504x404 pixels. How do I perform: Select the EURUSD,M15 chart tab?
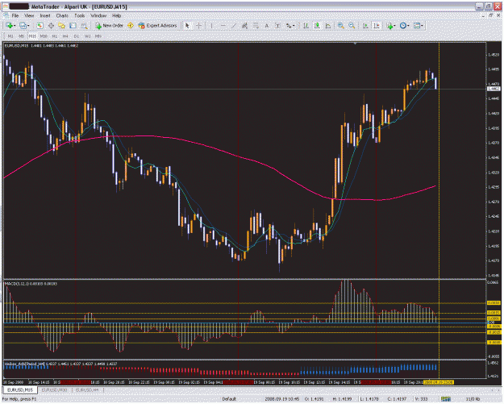pyautogui.click(x=20, y=390)
